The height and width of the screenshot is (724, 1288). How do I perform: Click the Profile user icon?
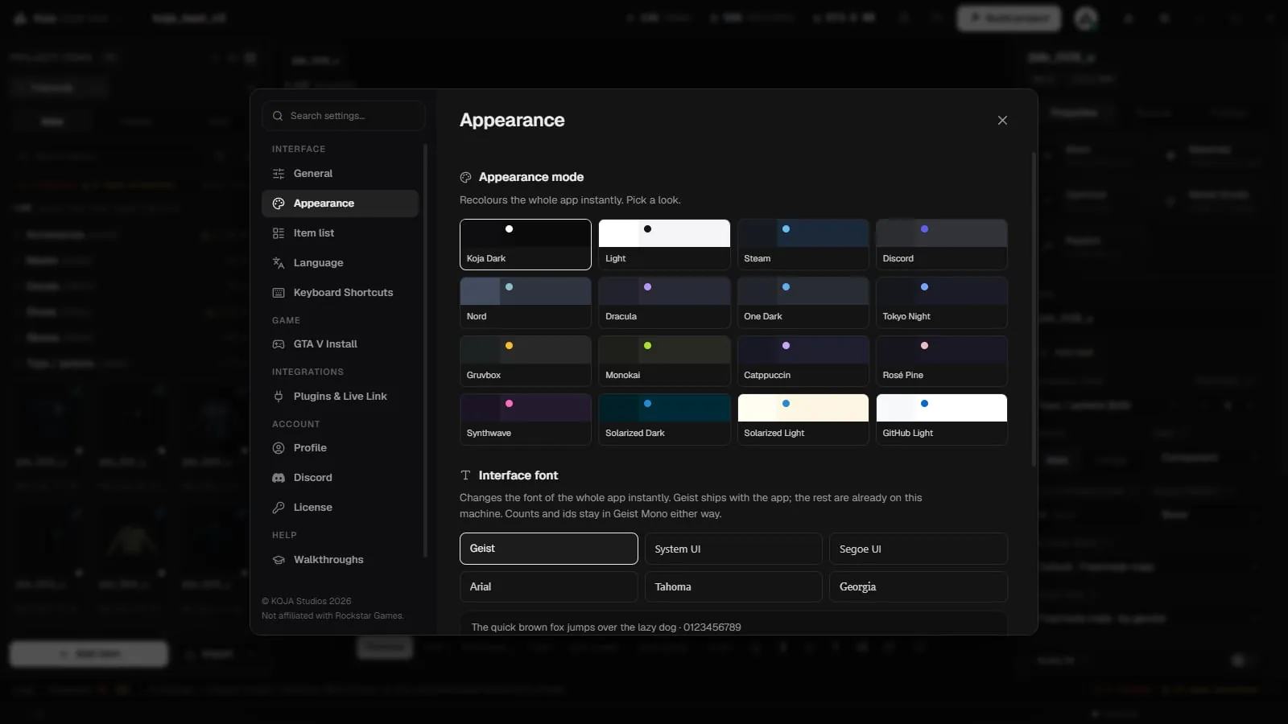click(279, 448)
